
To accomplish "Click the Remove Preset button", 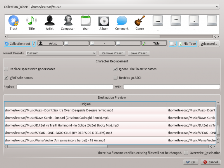I will tap(112, 53).
